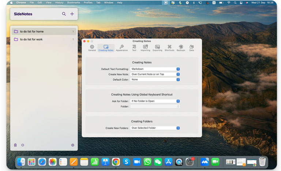Screen dimensions: 281x171
Task: Open App Store from the Dock
Action: pos(168,162)
